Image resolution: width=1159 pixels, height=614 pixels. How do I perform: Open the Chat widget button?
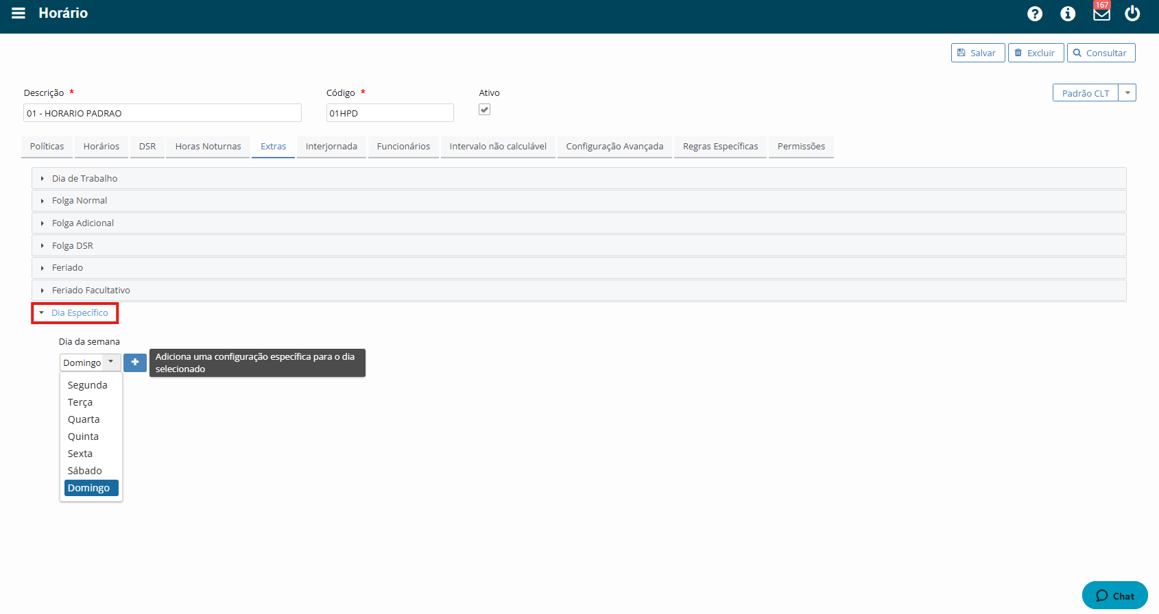tap(1115, 595)
